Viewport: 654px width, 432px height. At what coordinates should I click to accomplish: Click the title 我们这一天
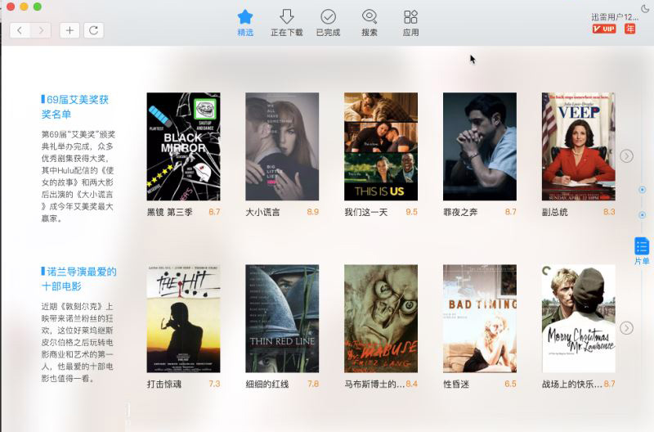(365, 212)
